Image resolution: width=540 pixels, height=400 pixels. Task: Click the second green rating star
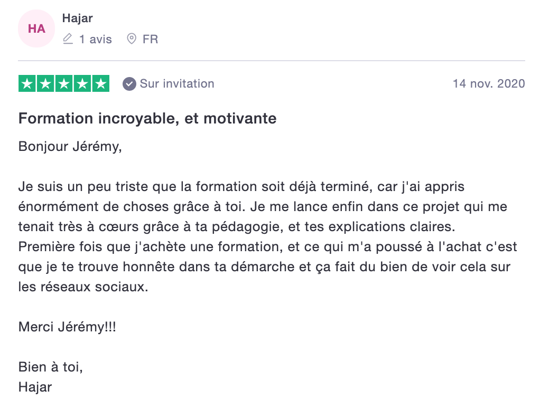click(x=46, y=84)
